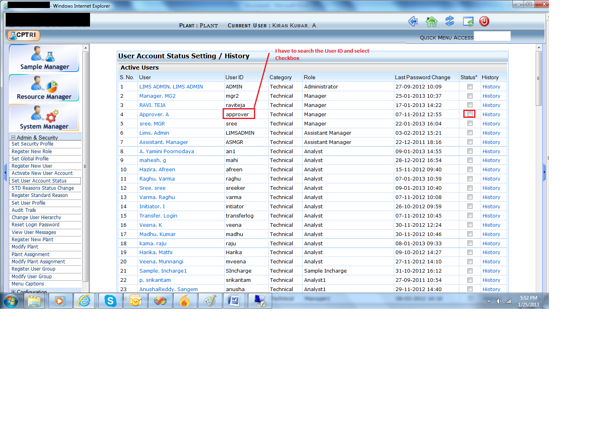Collapse the left navigation panel arrow
This screenshot has height=427, width=606.
click(x=5, y=172)
